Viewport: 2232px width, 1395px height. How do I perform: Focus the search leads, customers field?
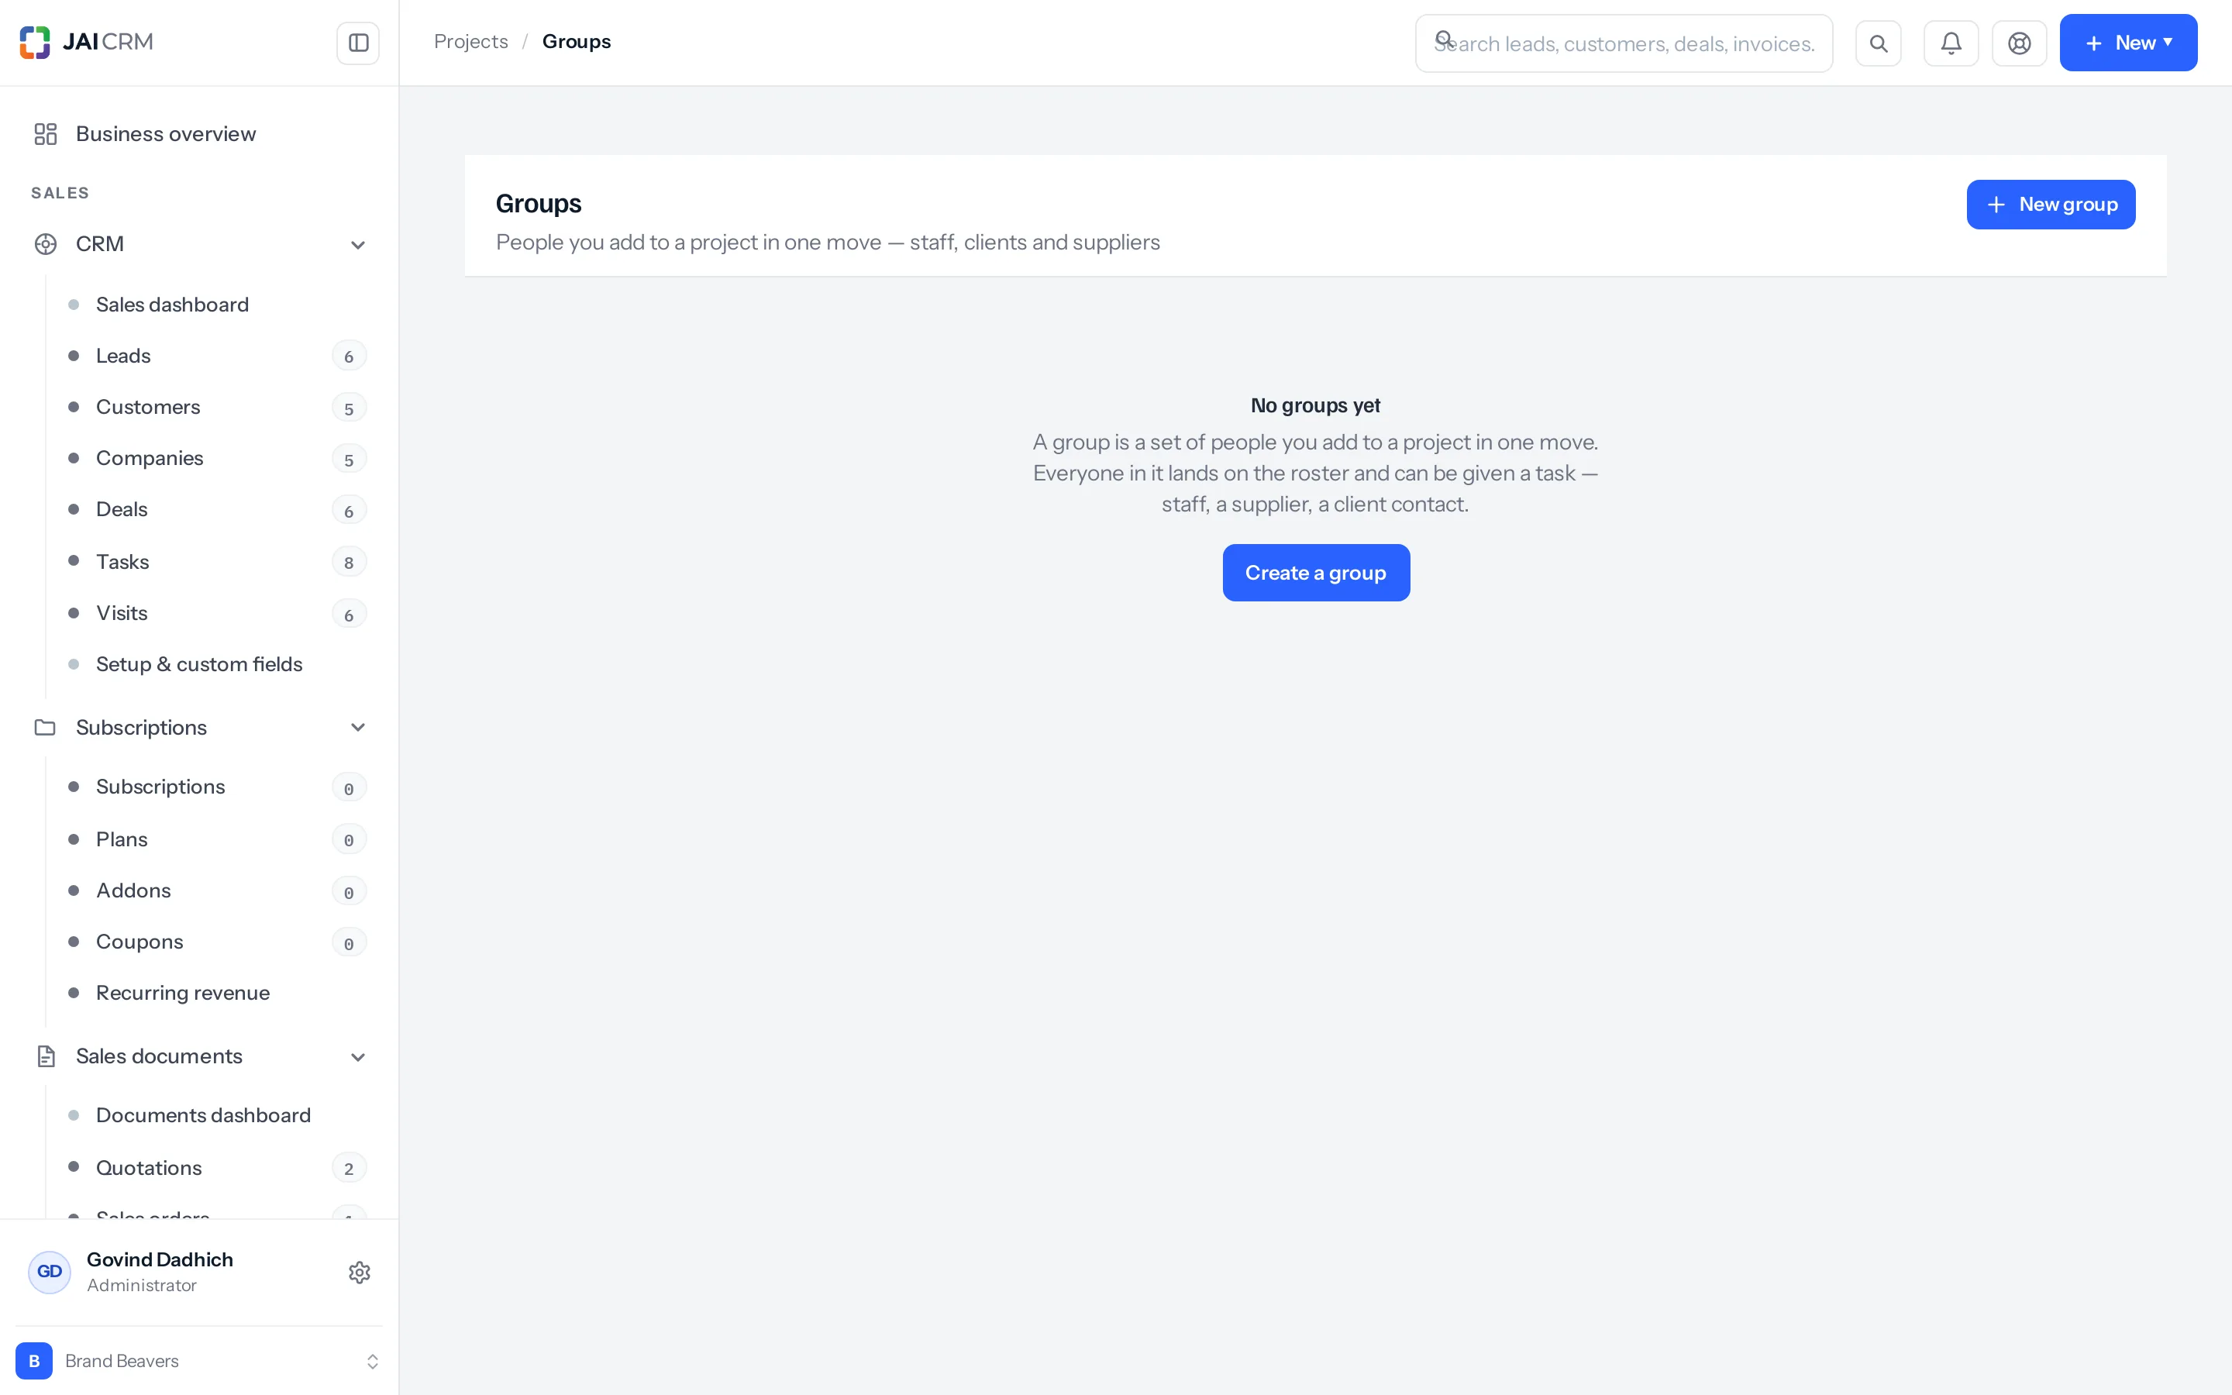[x=1624, y=43]
